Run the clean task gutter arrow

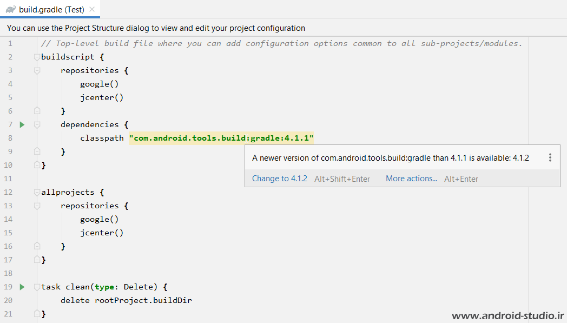tap(22, 287)
